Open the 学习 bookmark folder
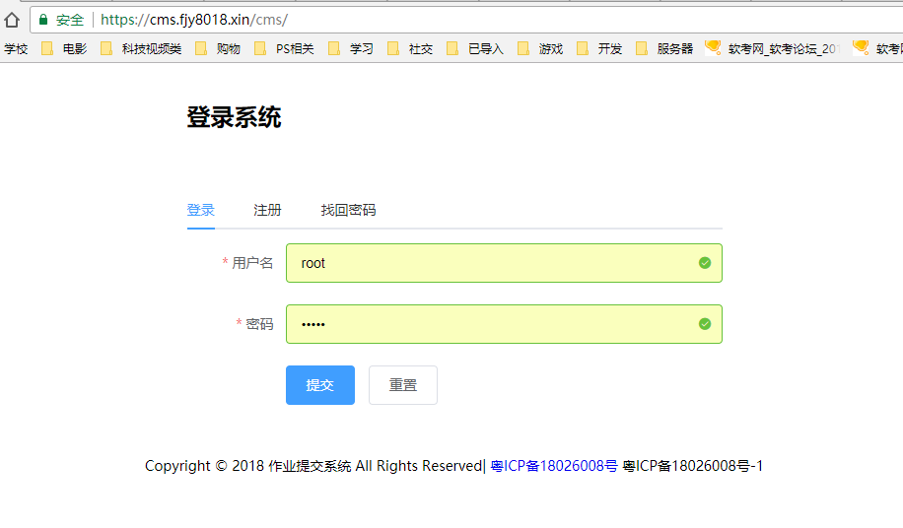The height and width of the screenshot is (528, 903). 352,48
